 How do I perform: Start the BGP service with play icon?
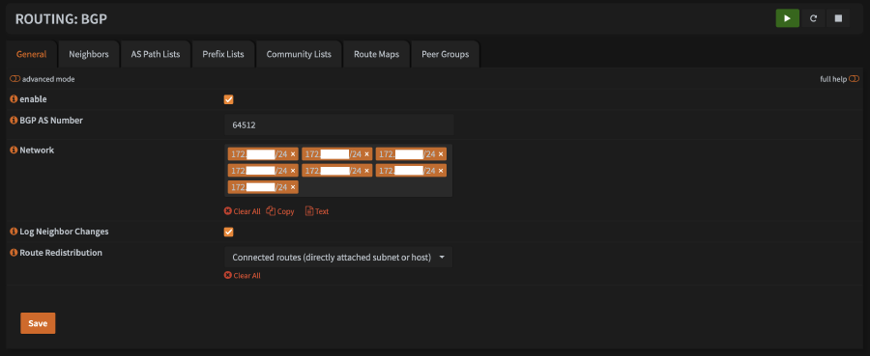click(787, 18)
